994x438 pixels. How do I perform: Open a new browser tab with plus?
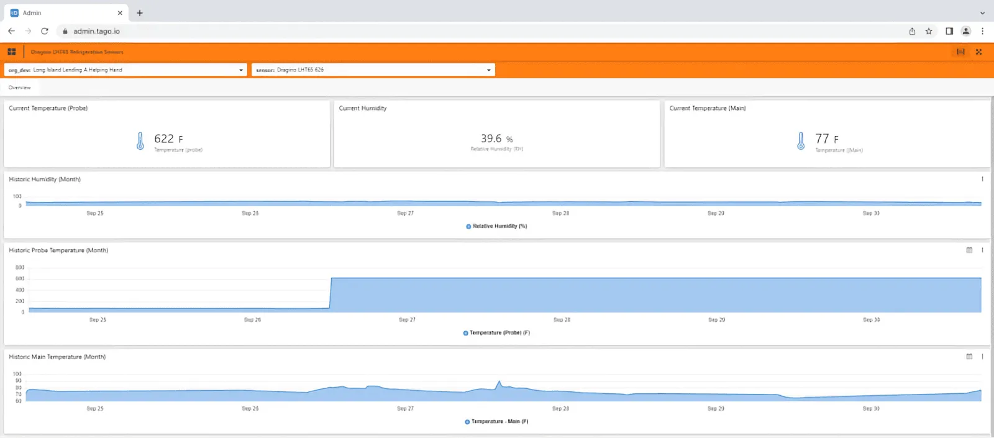click(x=140, y=13)
